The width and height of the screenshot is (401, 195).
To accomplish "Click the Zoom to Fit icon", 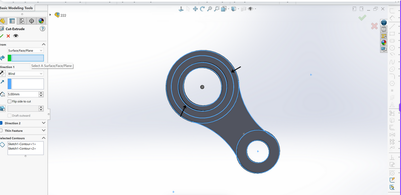I will (210, 9).
